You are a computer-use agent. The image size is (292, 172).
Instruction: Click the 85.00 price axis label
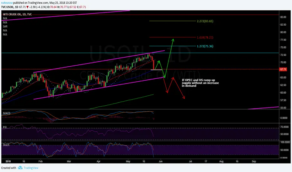click(283, 17)
